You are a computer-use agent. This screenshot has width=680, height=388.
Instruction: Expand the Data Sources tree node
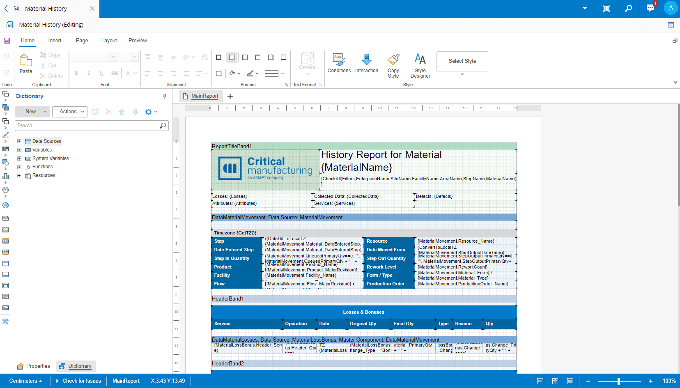coord(19,141)
